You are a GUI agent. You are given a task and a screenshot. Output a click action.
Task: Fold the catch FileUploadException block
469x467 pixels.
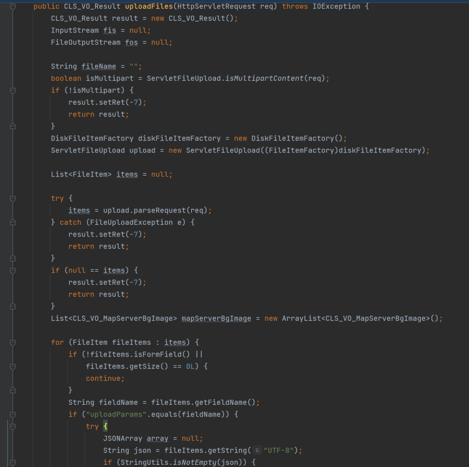pos(13,222)
